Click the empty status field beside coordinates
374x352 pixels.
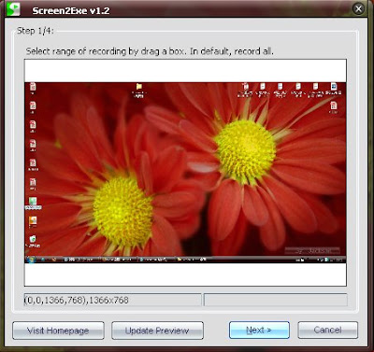[276, 300]
